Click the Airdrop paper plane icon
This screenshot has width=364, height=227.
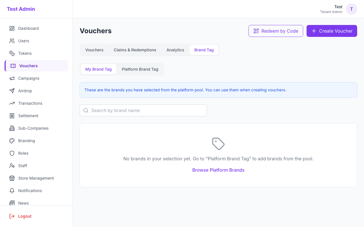[x=12, y=91]
